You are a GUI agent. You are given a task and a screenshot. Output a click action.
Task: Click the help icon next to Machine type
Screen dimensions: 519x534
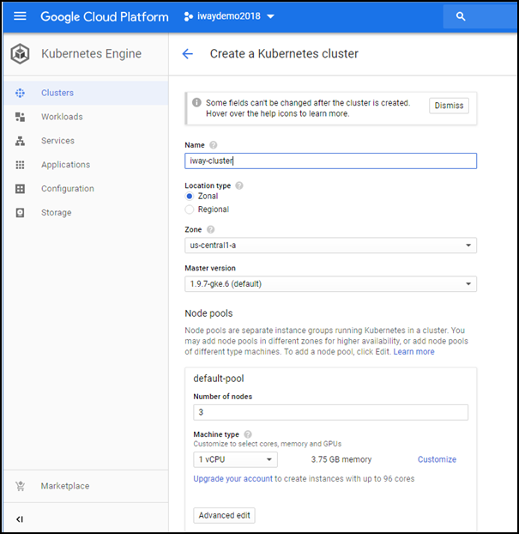coord(248,434)
